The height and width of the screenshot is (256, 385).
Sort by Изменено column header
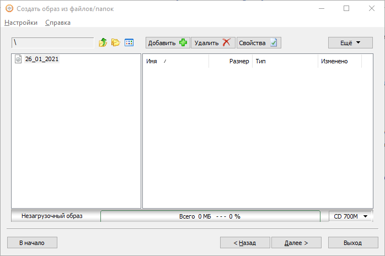click(340, 61)
